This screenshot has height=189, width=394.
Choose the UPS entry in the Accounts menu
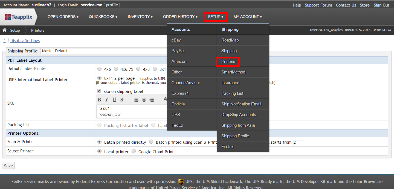(x=192, y=115)
